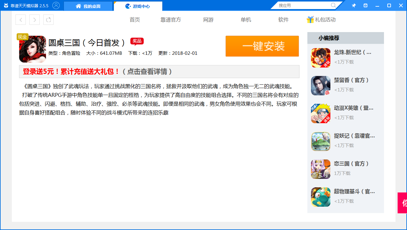The image size is (407, 230).
Task: Click the red 奖品 badge
Action: [137, 41]
